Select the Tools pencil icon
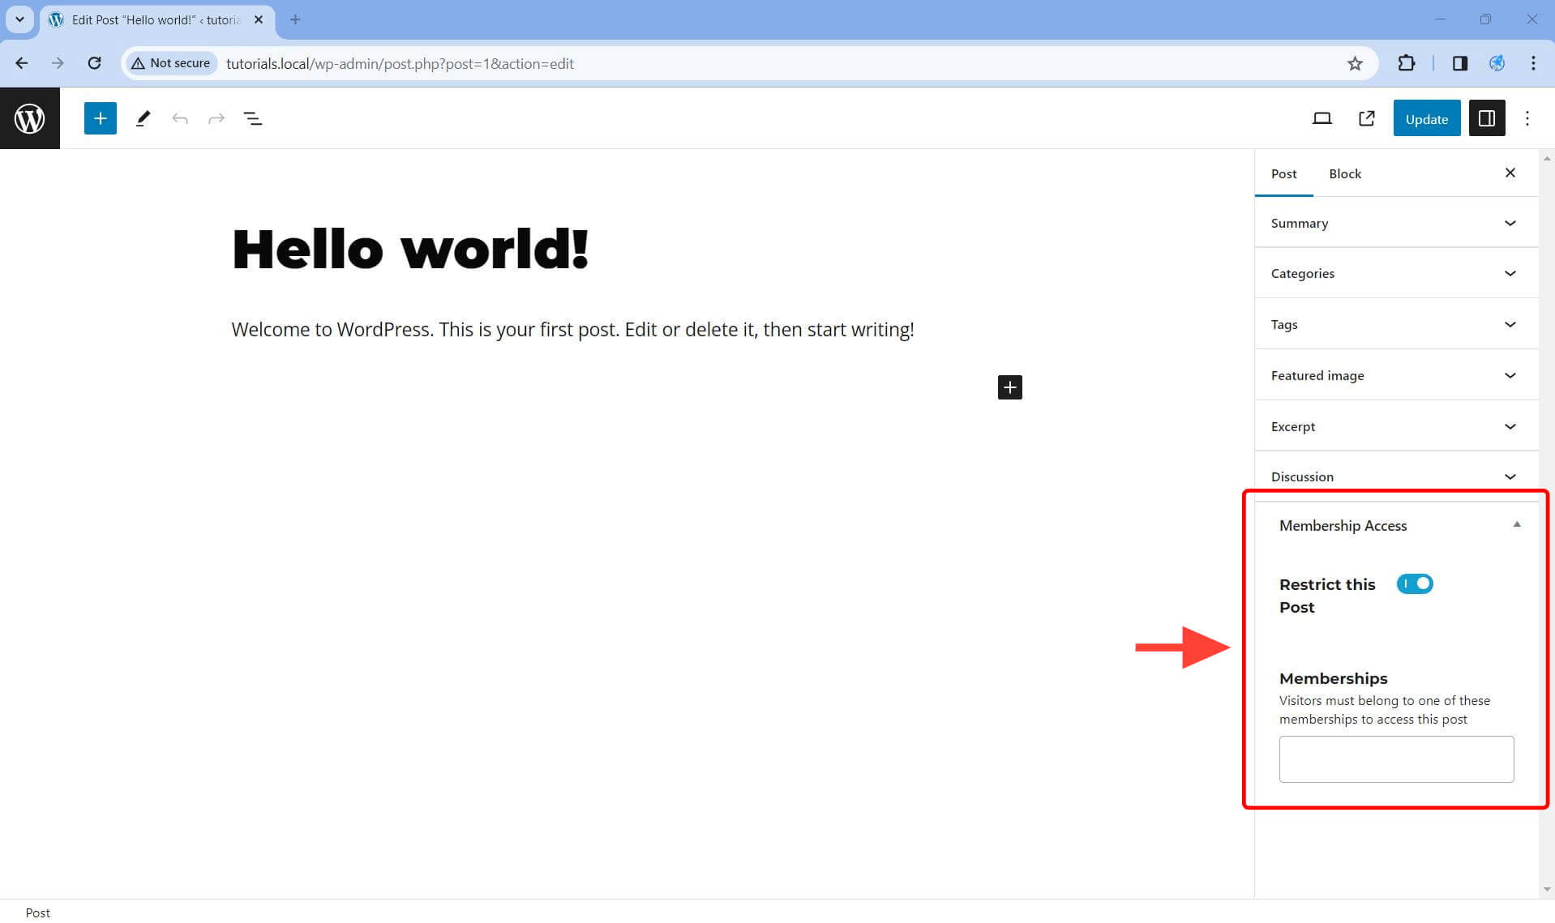The height and width of the screenshot is (923, 1555). point(143,118)
